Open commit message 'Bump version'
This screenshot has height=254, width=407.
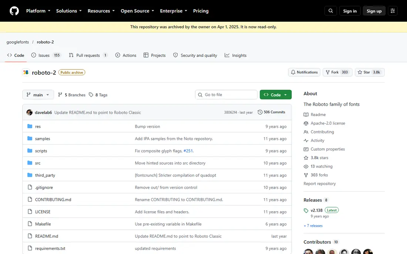(x=147, y=126)
